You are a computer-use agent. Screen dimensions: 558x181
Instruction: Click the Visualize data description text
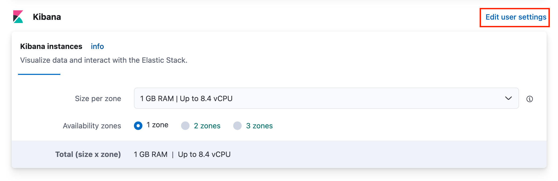pos(103,60)
